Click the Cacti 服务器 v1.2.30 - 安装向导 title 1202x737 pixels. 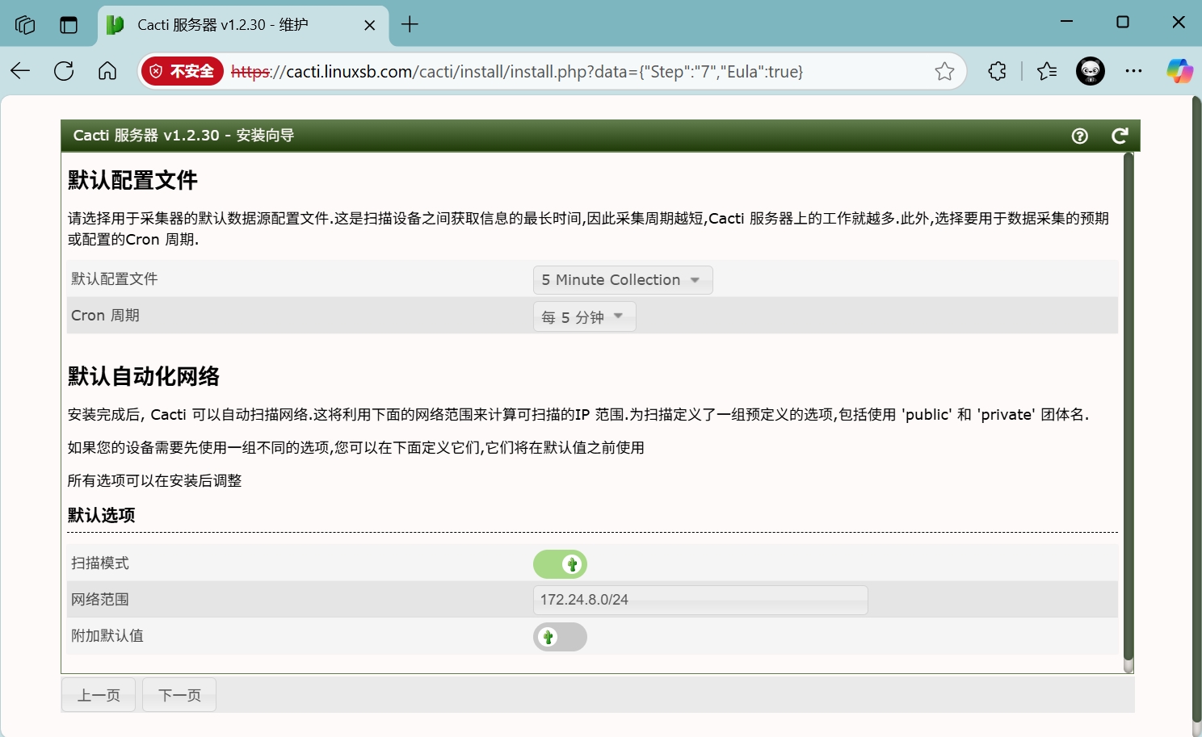click(183, 136)
